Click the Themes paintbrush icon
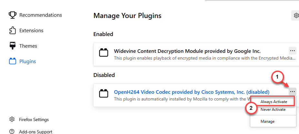This screenshot has width=299, height=134. coord(12,46)
